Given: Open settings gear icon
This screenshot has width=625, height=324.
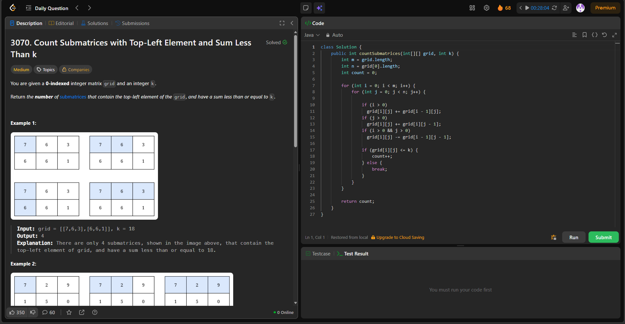Looking at the screenshot, I should tap(486, 8).
